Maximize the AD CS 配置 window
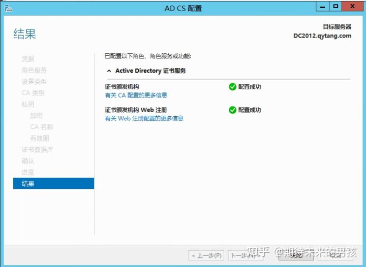The width and height of the screenshot is (366, 267). 335,7
